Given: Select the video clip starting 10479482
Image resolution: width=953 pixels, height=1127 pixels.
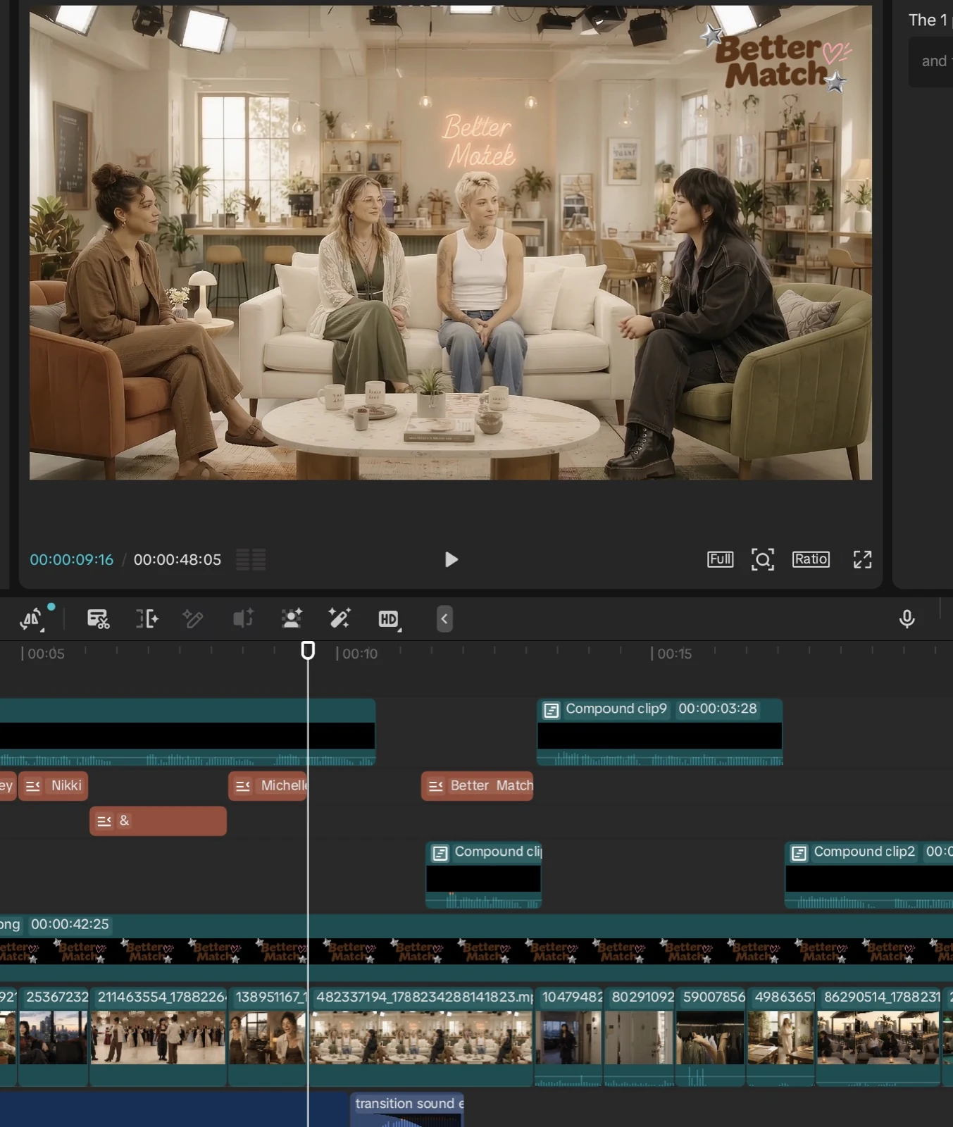Looking at the screenshot, I should 569,1036.
